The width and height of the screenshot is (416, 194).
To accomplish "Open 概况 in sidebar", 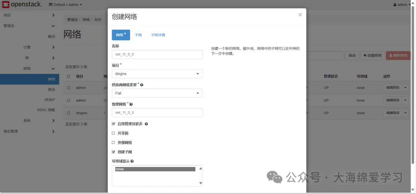I will click(52, 36).
